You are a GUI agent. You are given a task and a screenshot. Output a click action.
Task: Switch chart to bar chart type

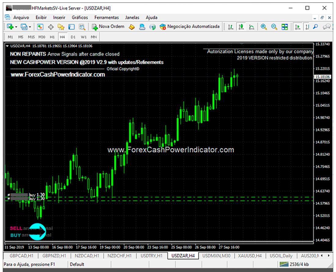[231, 27]
